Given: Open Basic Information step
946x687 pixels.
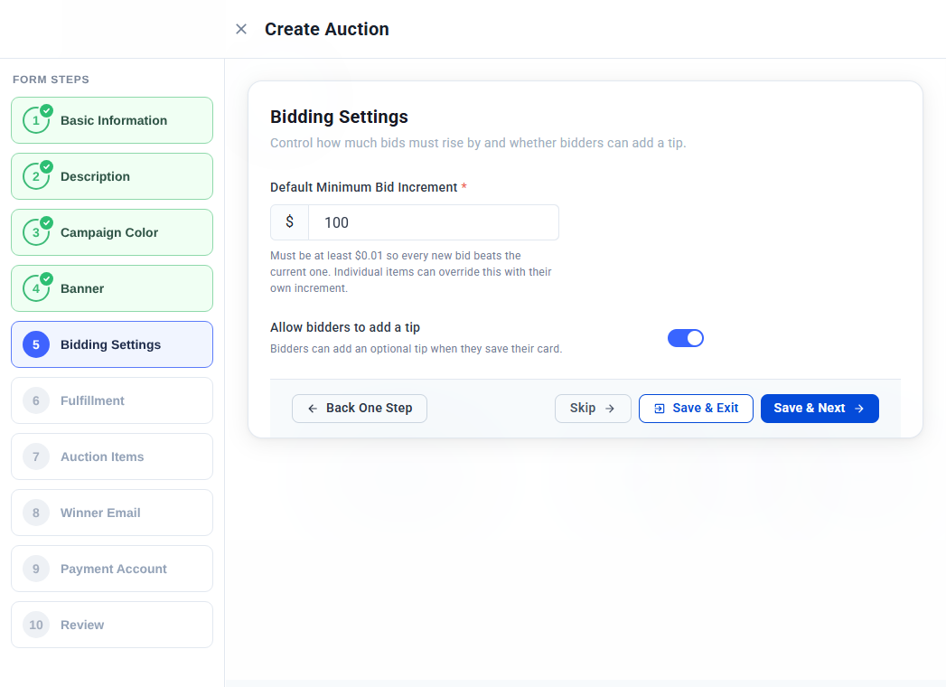Looking at the screenshot, I should [x=112, y=120].
